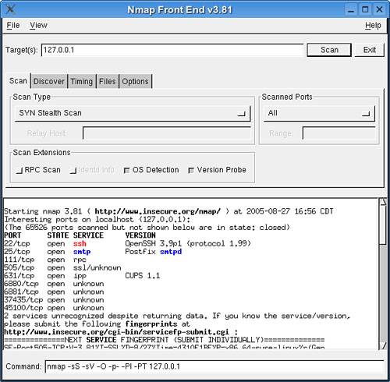Click the 25/tcp port entry
The image size is (390, 382).
pyautogui.click(x=17, y=252)
